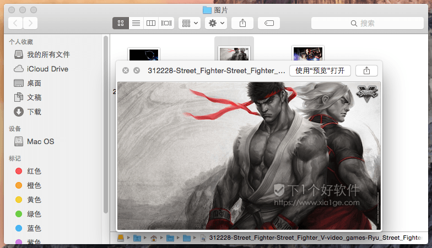This screenshot has width=432, height=248.
Task: Click the Quick Look full screen icon
Action: point(137,70)
